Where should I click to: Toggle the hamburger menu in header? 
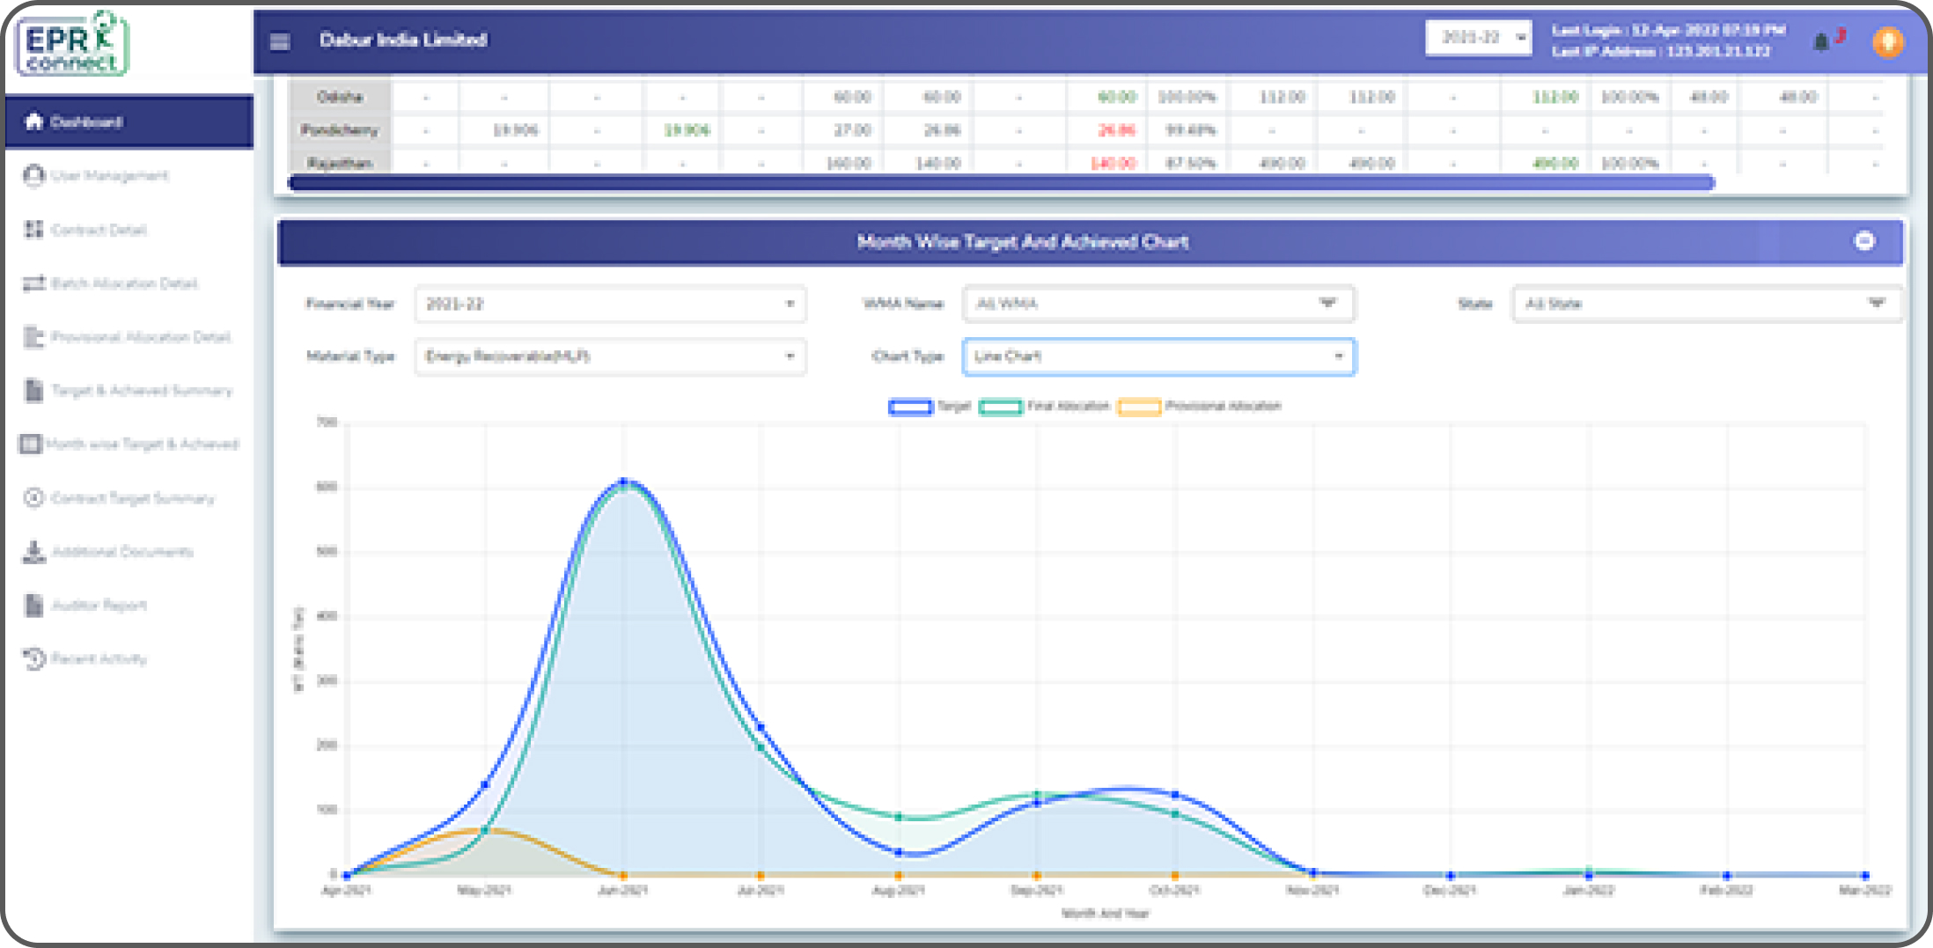pos(280,41)
